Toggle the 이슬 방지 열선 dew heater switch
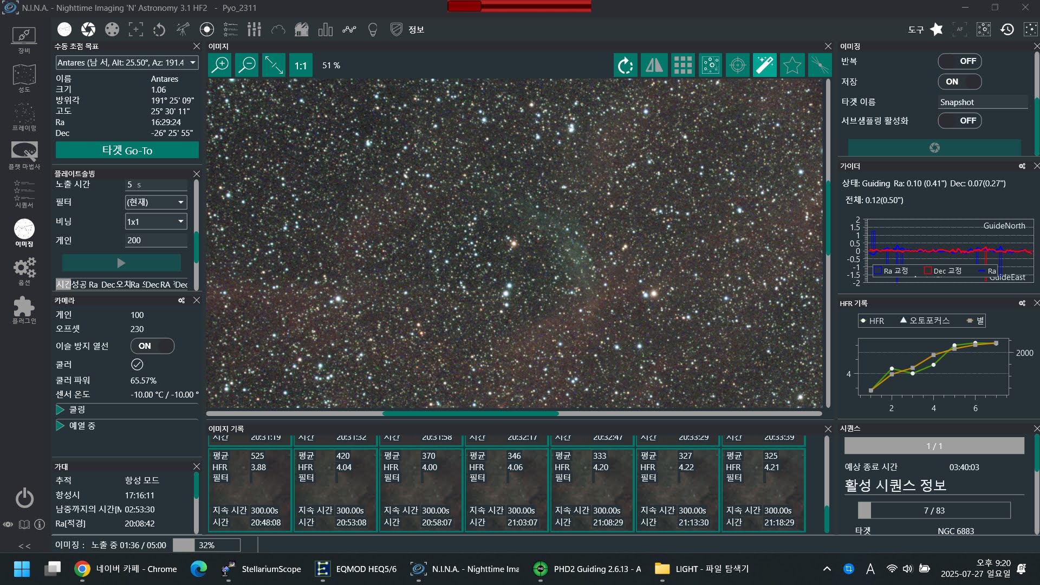 coord(152,346)
